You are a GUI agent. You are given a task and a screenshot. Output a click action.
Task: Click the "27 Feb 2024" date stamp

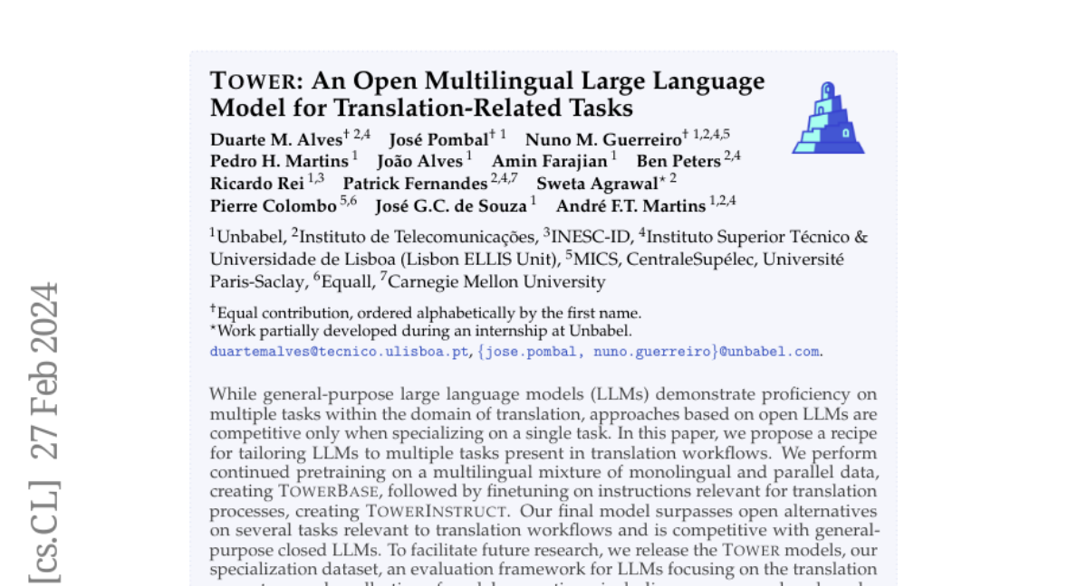click(x=44, y=373)
